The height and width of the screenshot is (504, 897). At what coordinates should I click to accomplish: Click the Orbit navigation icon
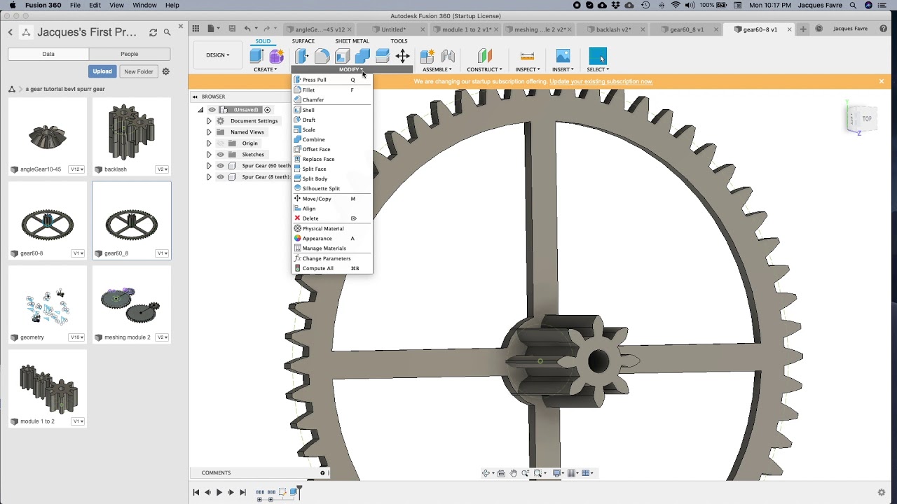(486, 473)
